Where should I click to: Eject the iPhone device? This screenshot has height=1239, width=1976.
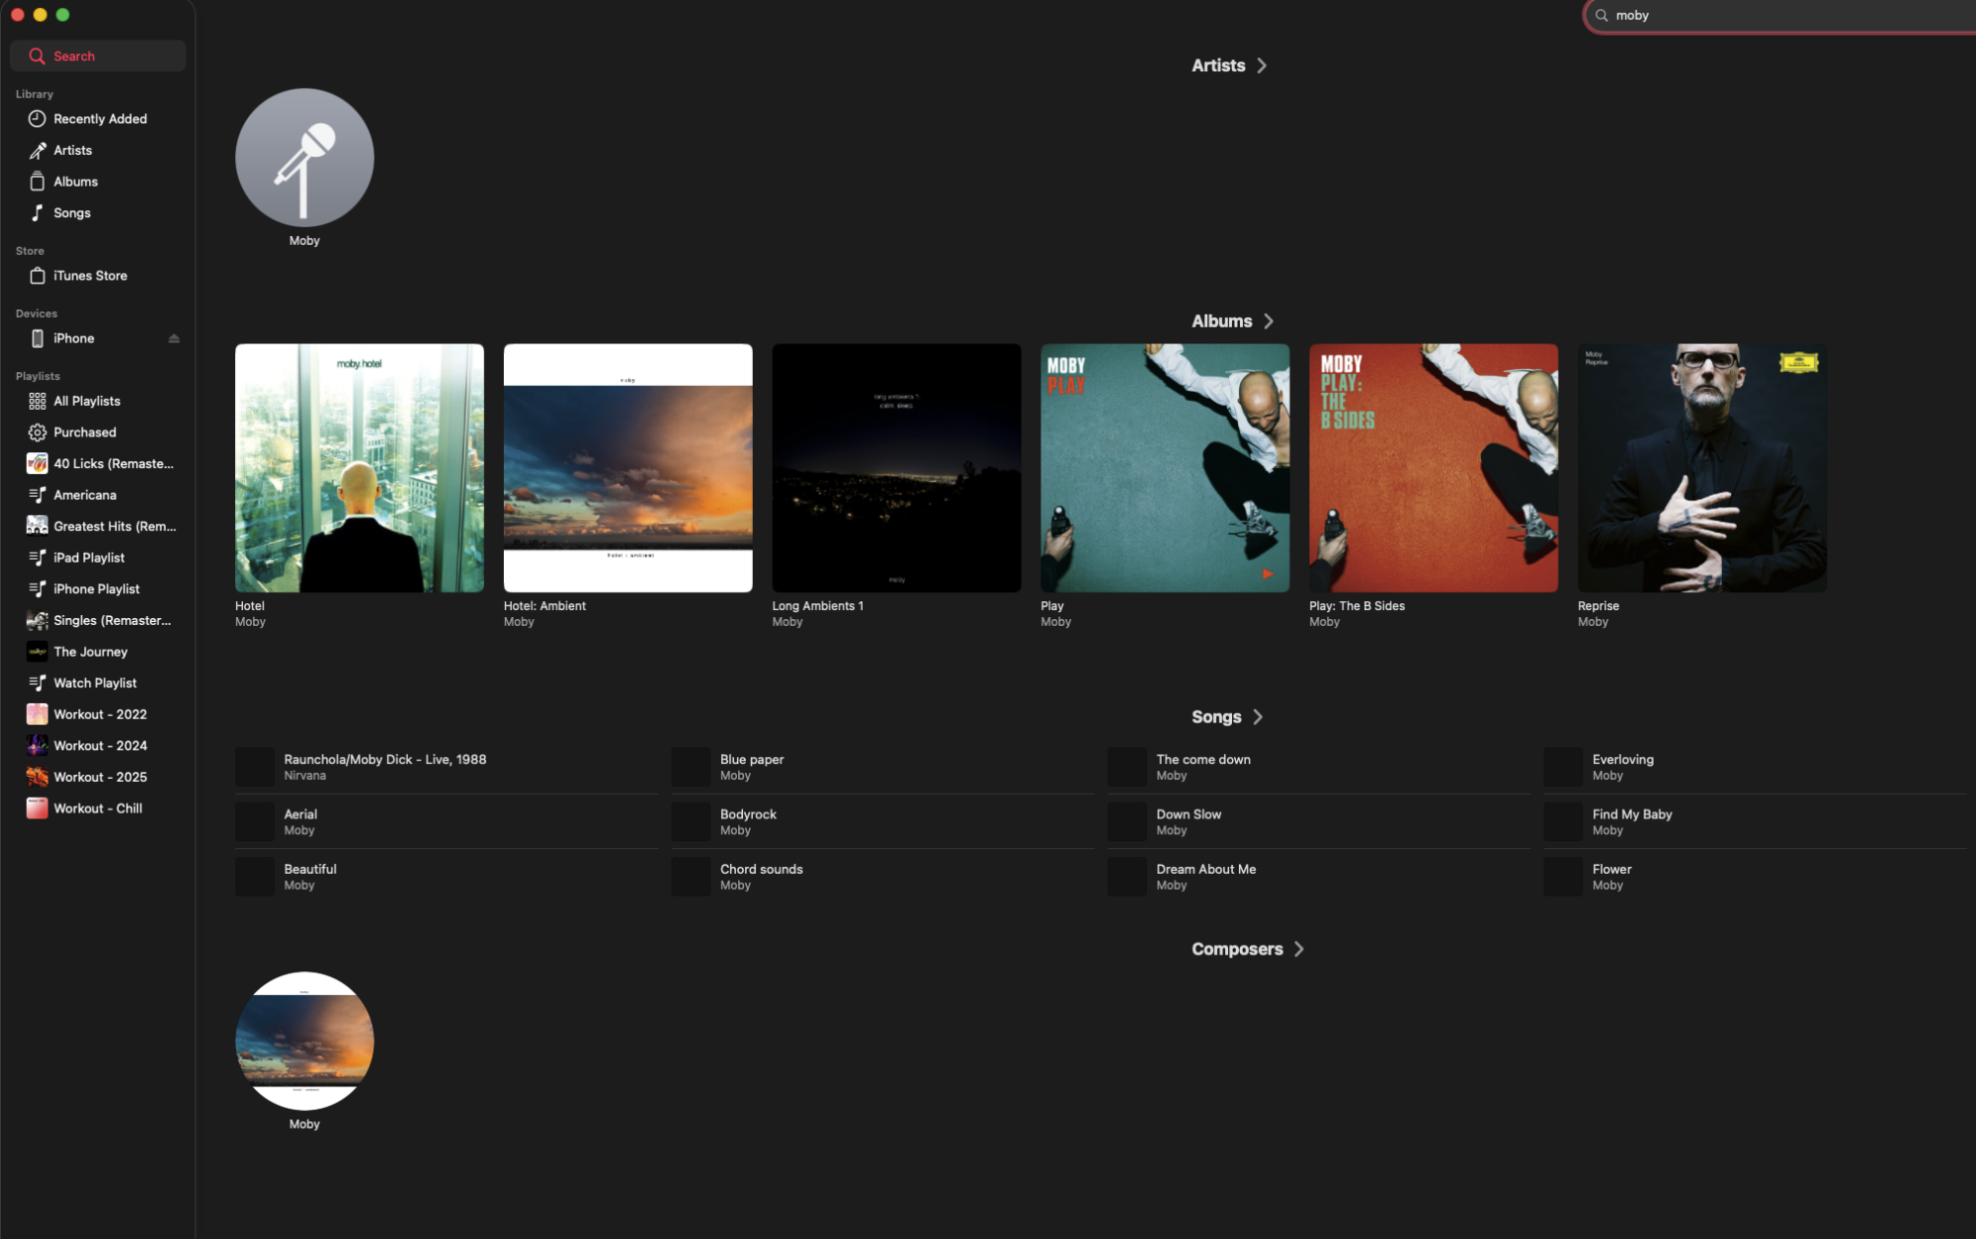tap(174, 339)
